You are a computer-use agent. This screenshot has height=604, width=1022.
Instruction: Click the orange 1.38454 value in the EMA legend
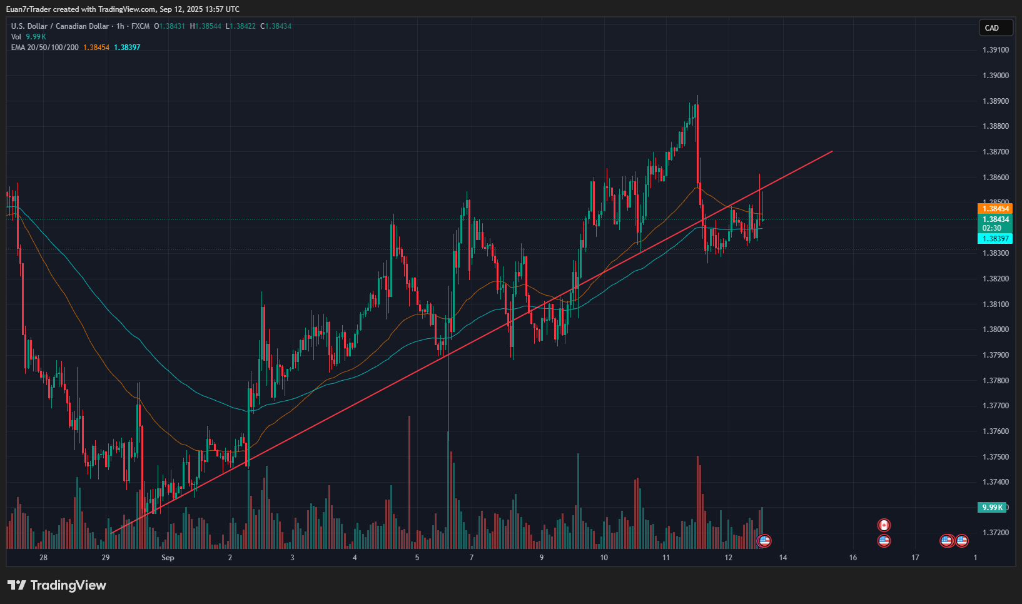[x=96, y=48]
